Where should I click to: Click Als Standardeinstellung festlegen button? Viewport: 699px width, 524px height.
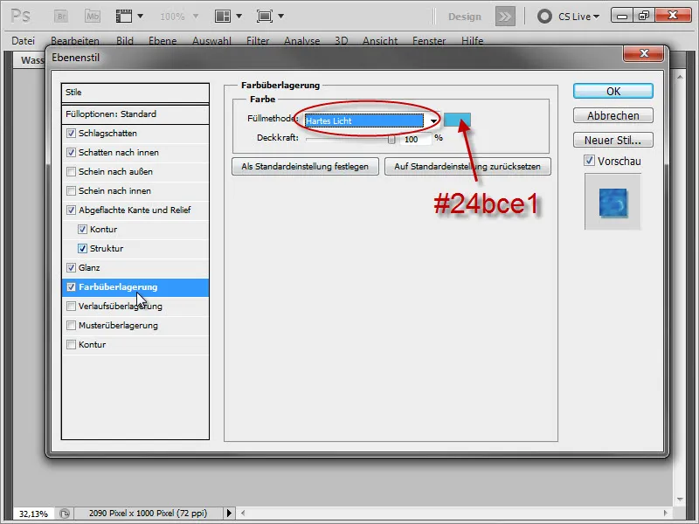305,166
